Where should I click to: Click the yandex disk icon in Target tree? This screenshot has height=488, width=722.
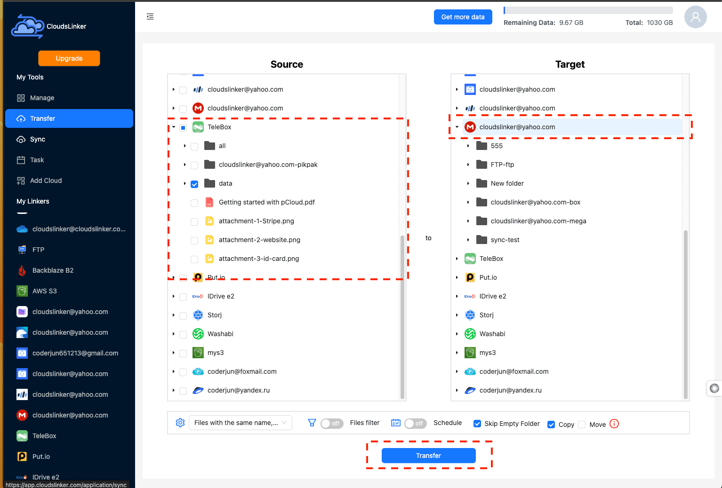point(470,390)
